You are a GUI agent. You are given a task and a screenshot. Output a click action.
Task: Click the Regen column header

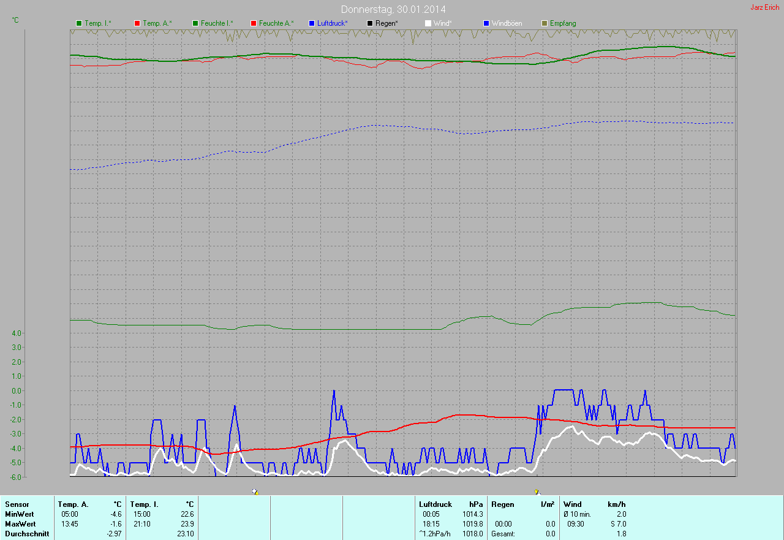[502, 504]
